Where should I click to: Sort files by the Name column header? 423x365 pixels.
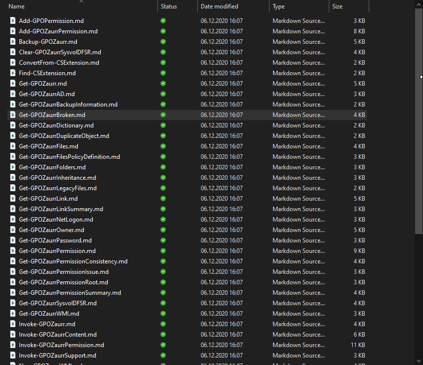(80, 6)
